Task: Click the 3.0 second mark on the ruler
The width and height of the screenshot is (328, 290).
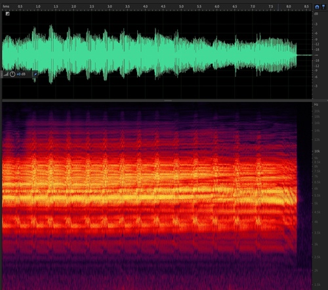Action: coord(110,7)
